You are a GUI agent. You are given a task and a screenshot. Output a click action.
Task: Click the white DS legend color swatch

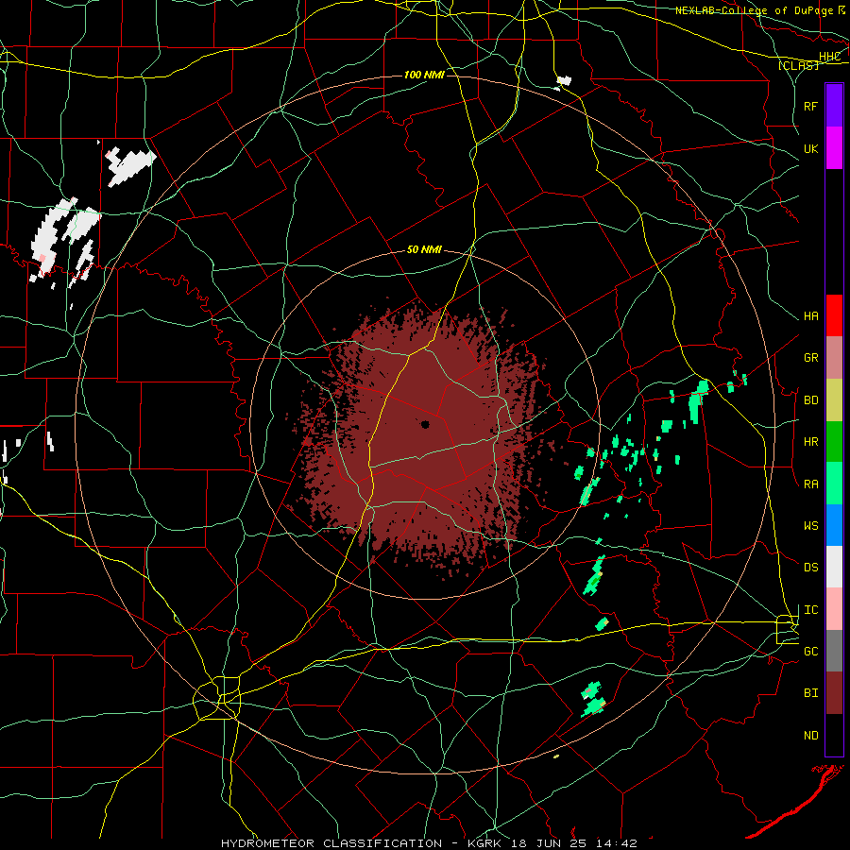click(834, 567)
